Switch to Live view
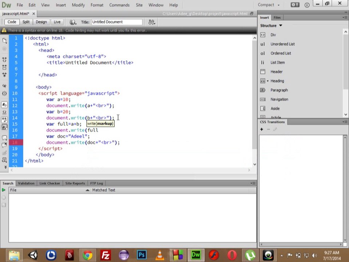The image size is (349, 262). pos(57,22)
